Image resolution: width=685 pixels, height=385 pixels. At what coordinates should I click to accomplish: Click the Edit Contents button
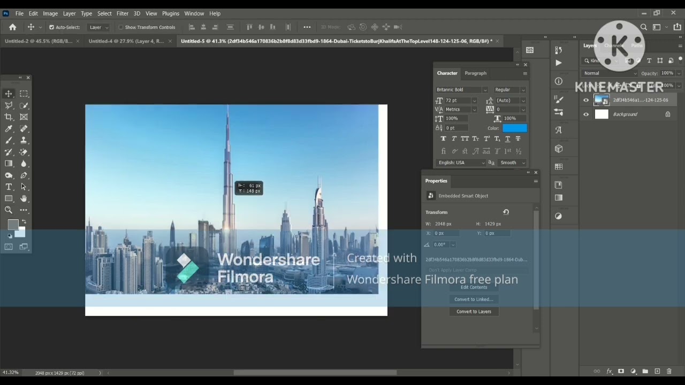pyautogui.click(x=474, y=287)
